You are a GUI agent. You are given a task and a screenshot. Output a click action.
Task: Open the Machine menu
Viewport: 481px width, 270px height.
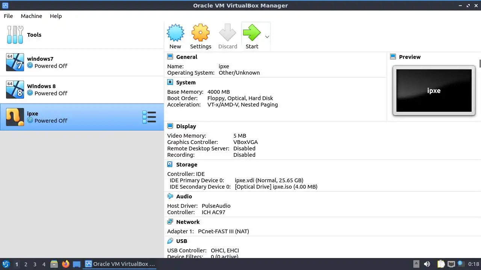coord(31,16)
